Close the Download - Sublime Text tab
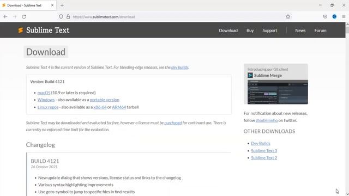349x196 pixels. [52, 5]
